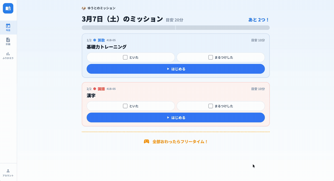This screenshot has width=334, height=181.
Task: Click the progress bar below the date heading
Action: pyautogui.click(x=175, y=28)
